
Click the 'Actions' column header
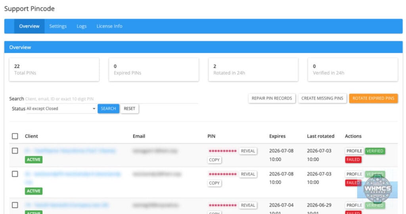(353, 136)
